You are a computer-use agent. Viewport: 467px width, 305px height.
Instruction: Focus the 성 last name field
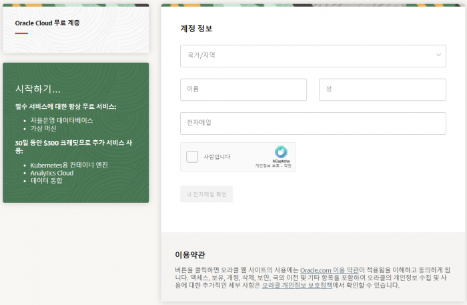pos(382,89)
